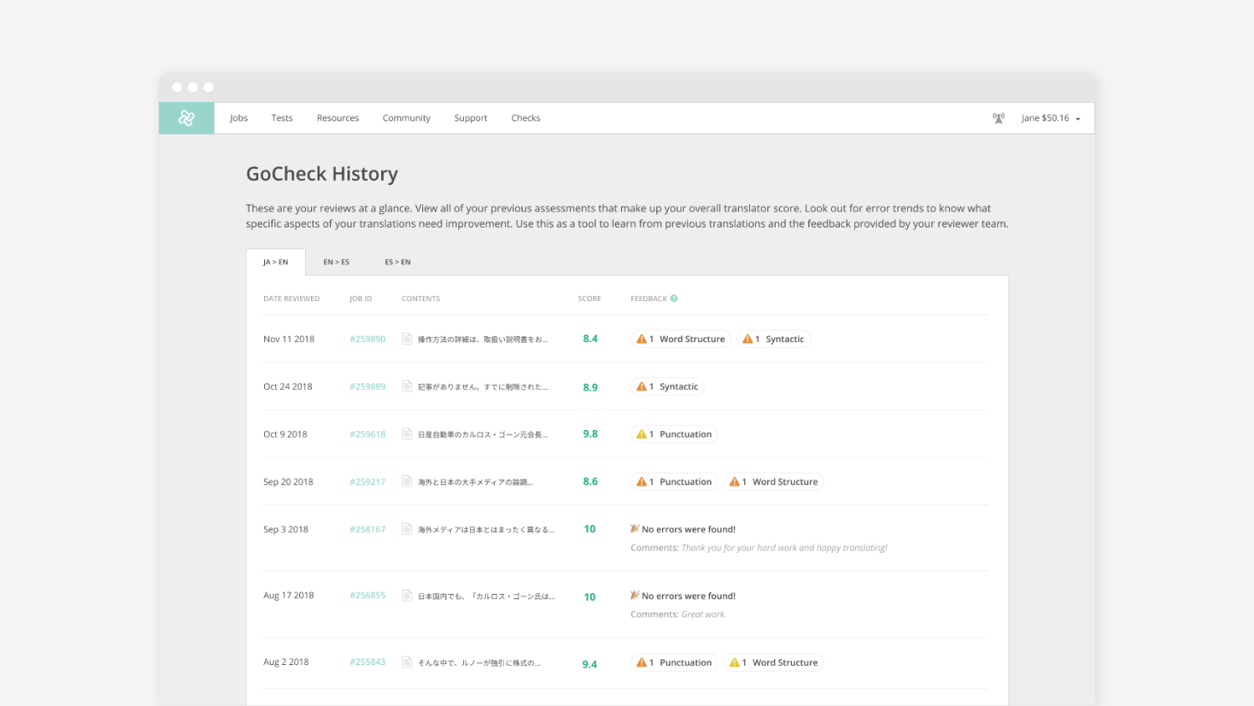
Task: Open the Resources menu
Action: pyautogui.click(x=338, y=118)
